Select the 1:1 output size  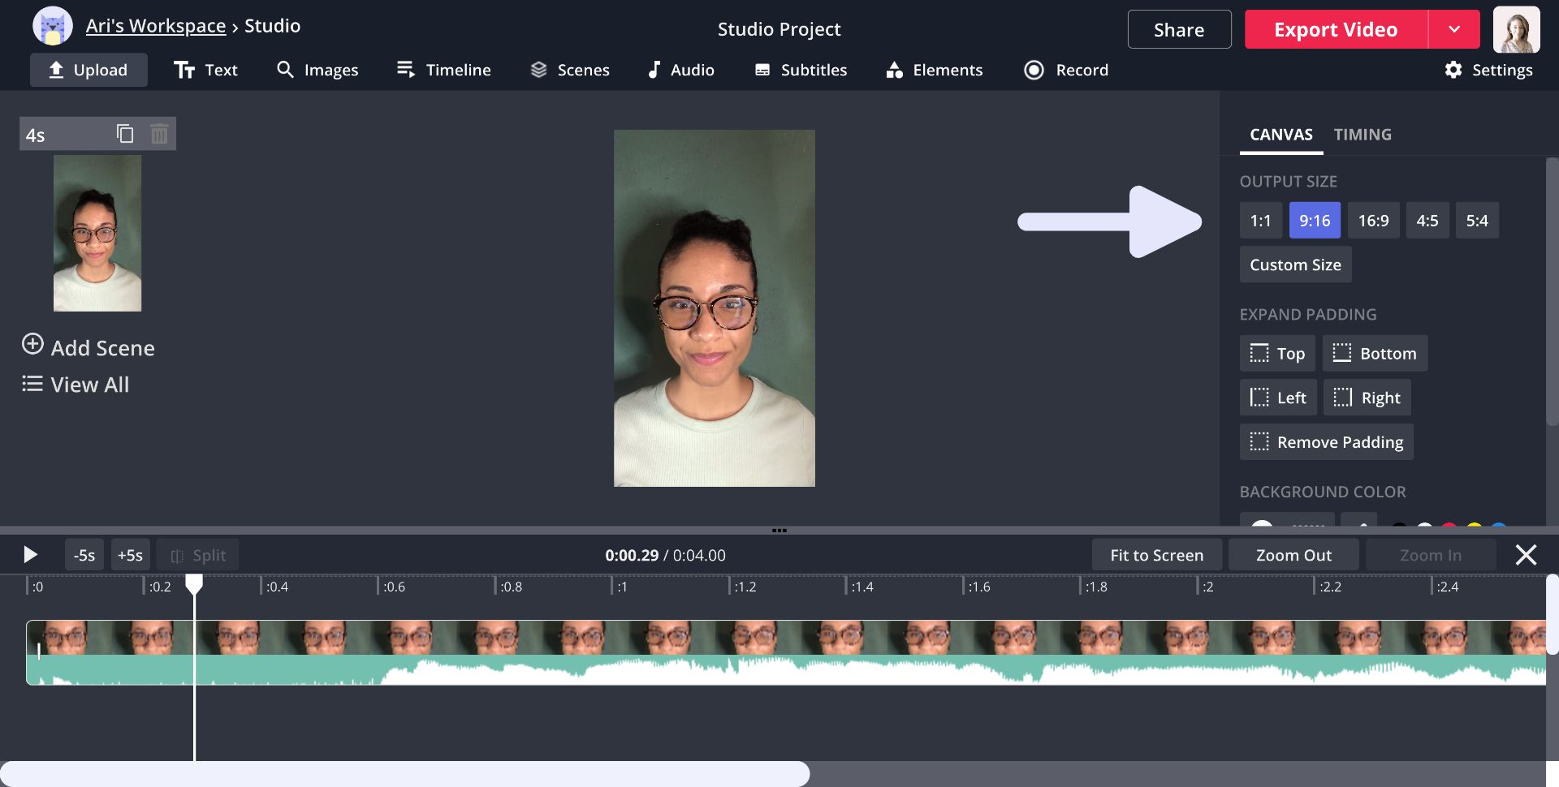[x=1260, y=221]
